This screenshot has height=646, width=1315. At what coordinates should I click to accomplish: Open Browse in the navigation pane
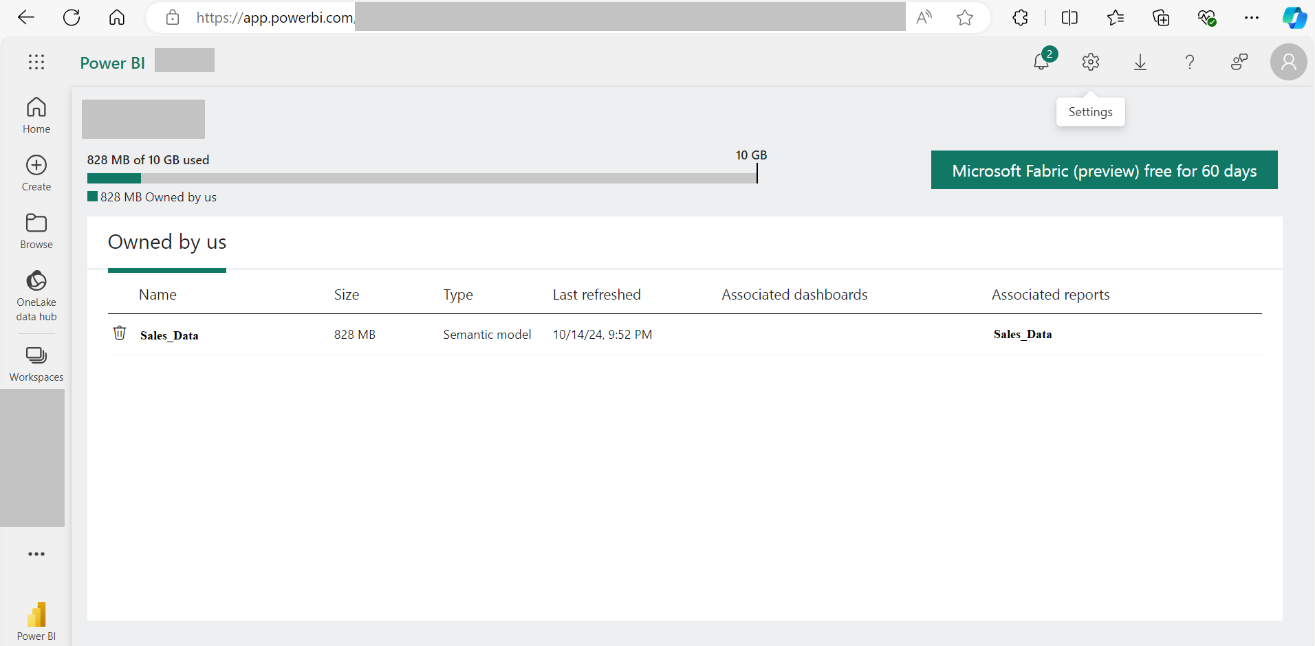point(36,230)
